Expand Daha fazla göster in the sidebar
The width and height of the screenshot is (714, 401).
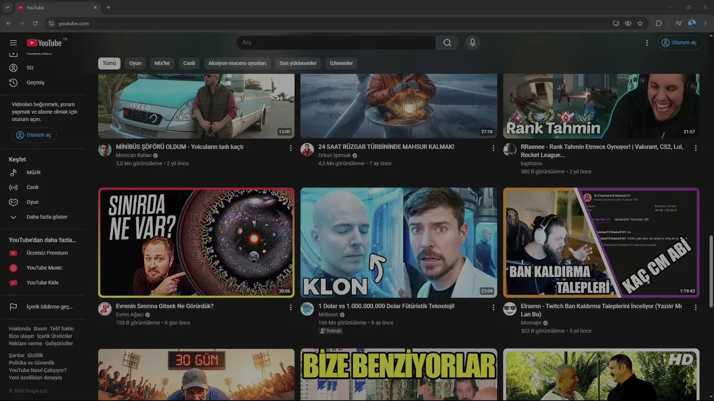tap(43, 217)
